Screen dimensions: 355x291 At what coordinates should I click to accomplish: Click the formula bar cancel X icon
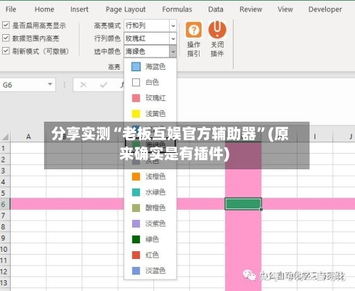click(x=83, y=85)
